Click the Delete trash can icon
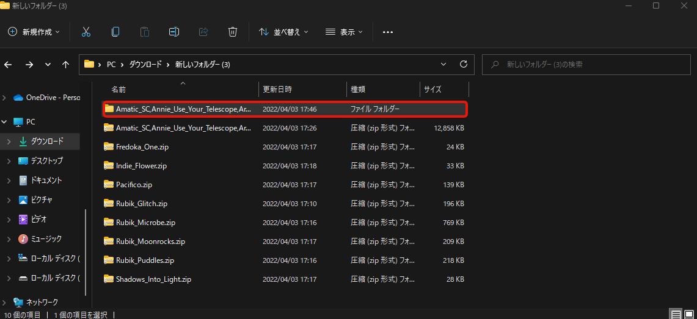The height and width of the screenshot is (319, 697). (233, 32)
